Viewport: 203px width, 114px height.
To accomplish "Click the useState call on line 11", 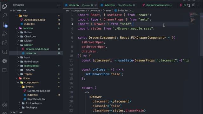I will click(x=126, y=60).
